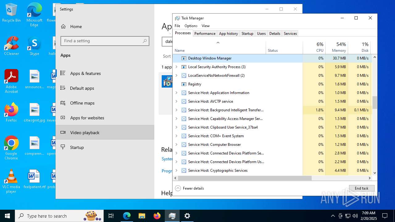This screenshot has width=395, height=222.
Task: Click the Local Security Authority Process icon
Action: pyautogui.click(x=184, y=67)
